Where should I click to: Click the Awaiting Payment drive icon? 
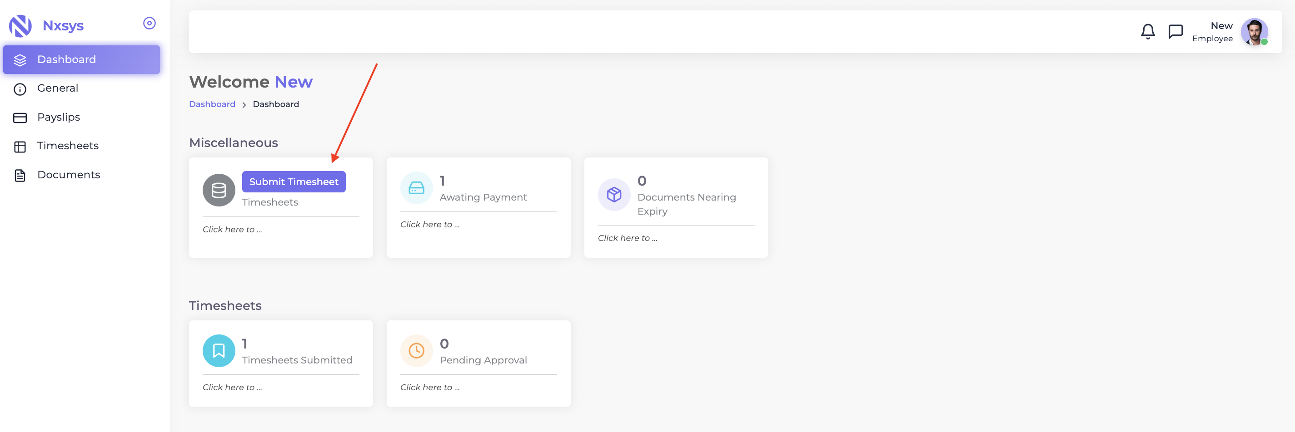coord(416,188)
